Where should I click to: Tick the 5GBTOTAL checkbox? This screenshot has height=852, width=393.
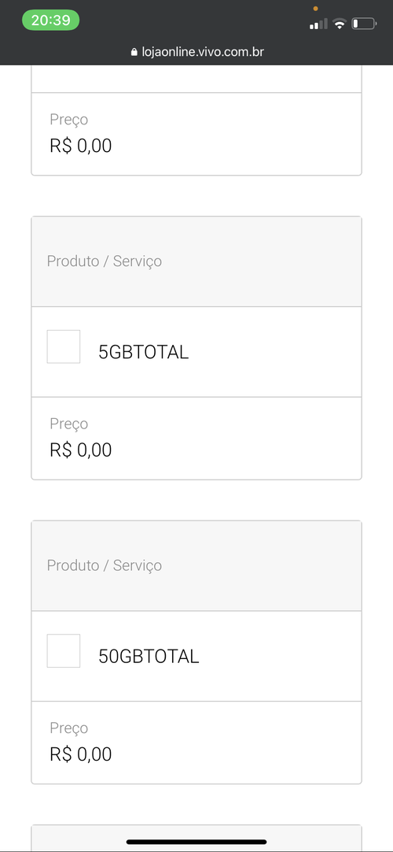(x=64, y=346)
